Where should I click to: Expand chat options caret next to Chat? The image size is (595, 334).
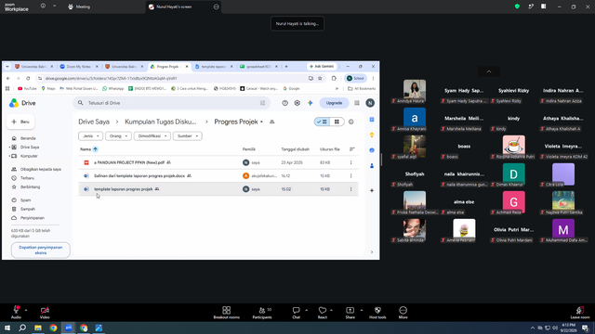tap(306, 310)
